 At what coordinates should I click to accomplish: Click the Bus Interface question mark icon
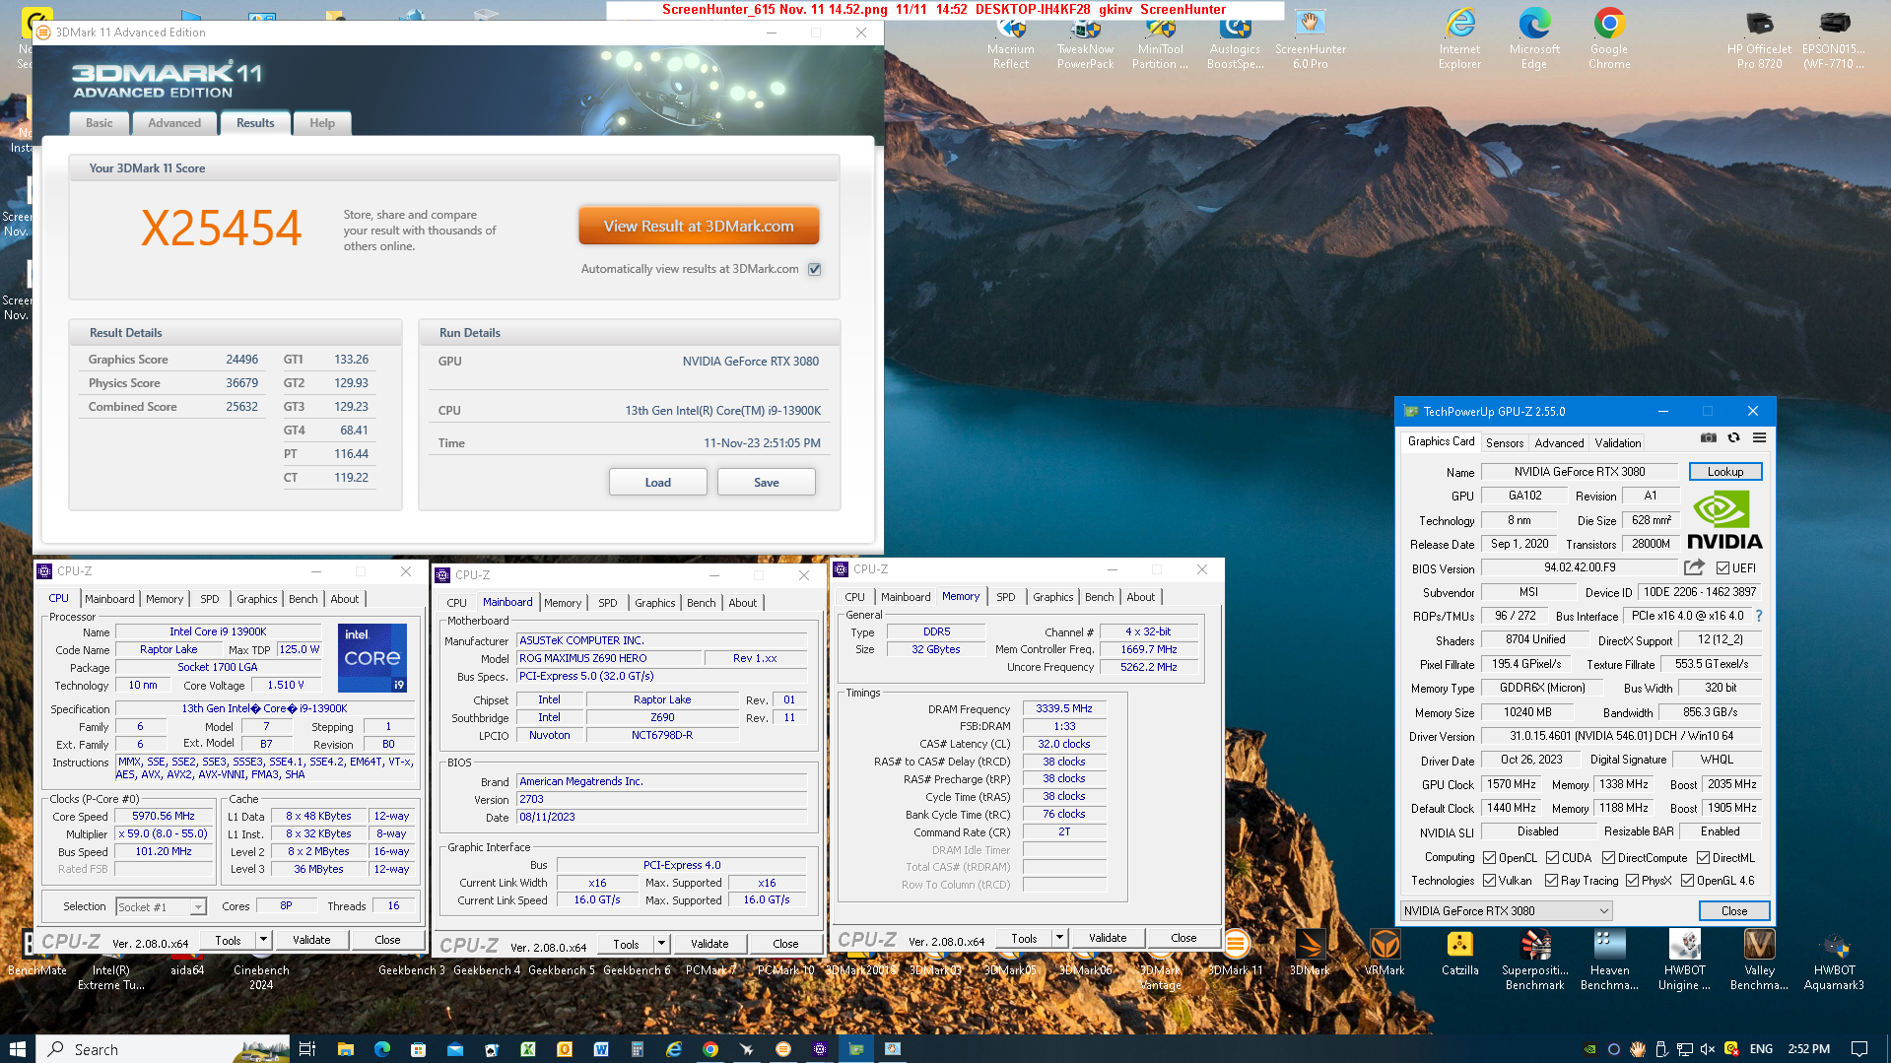[1759, 616]
